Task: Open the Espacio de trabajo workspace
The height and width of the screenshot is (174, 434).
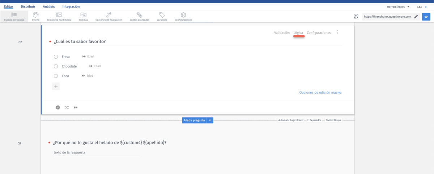Action: click(x=14, y=17)
